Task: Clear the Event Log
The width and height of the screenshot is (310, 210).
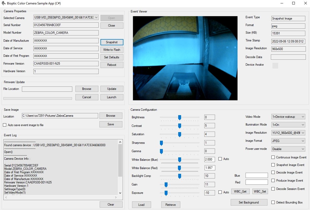Action: click(x=111, y=204)
